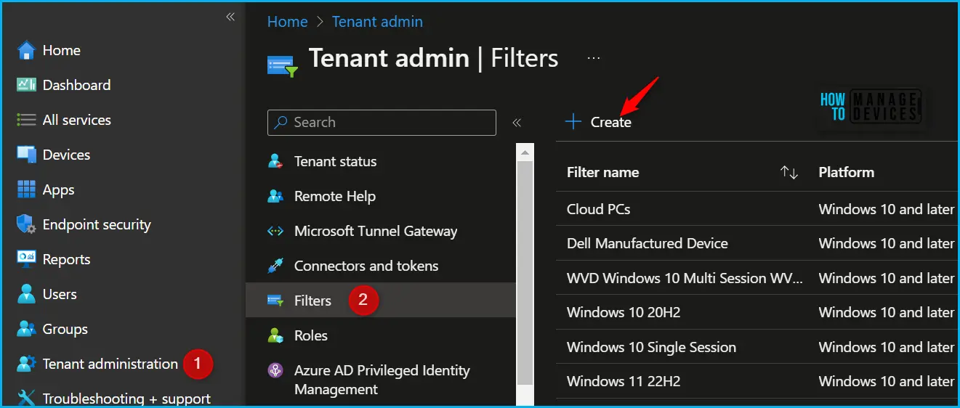Image resolution: width=960 pixels, height=408 pixels.
Task: Open the Windows 10 20H2 filter
Action: point(624,312)
